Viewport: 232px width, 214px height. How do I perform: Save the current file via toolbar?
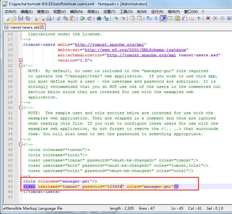click(x=21, y=18)
